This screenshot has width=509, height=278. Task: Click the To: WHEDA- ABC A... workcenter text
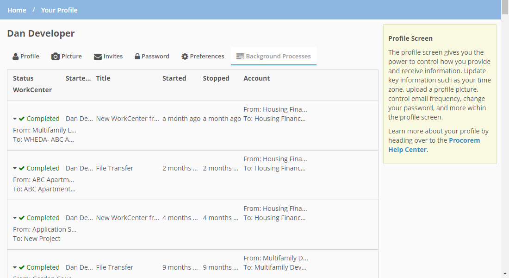43,140
